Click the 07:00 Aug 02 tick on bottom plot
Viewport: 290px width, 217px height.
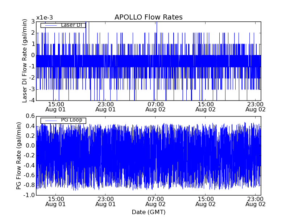[x=155, y=201]
